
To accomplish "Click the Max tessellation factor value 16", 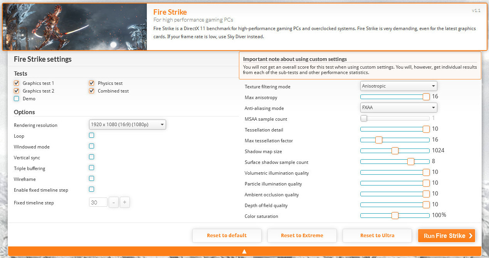I will [x=435, y=140].
